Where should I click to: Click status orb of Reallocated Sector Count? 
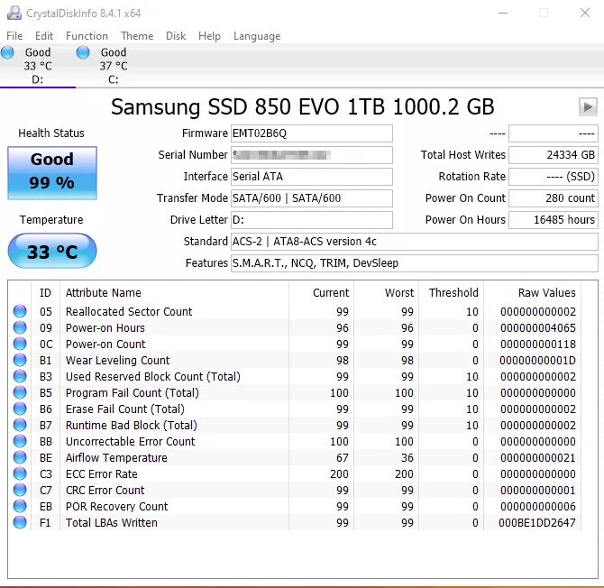[x=20, y=311]
